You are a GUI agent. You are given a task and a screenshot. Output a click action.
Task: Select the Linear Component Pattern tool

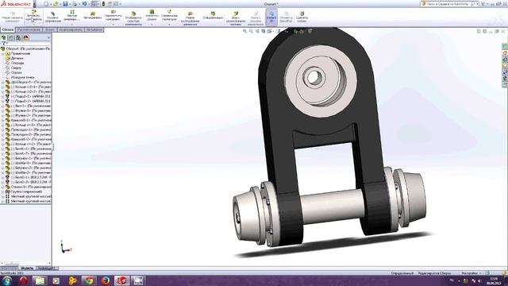pyautogui.click(x=72, y=16)
